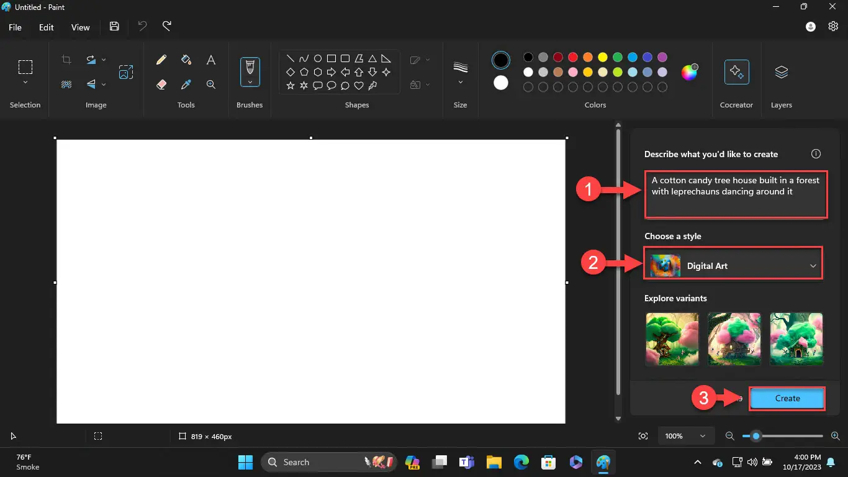
Task: Click the Crop tool icon
Action: tap(66, 60)
